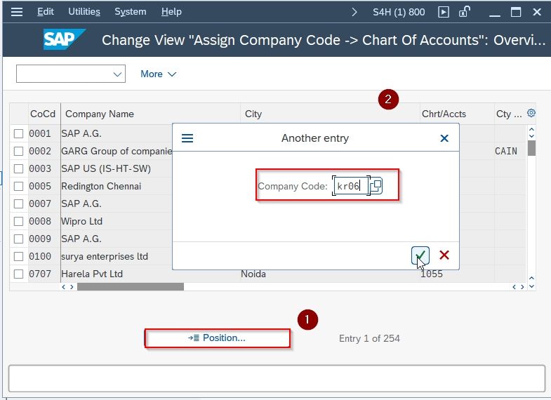Close the Another entry dialog
551x400 pixels.
(444, 138)
